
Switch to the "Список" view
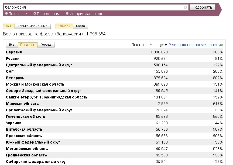click(64, 26)
